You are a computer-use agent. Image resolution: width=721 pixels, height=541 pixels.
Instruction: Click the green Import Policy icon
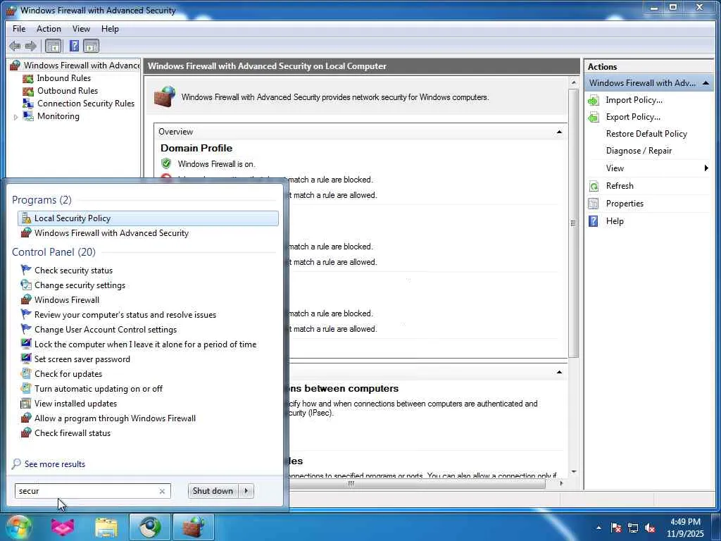594,100
